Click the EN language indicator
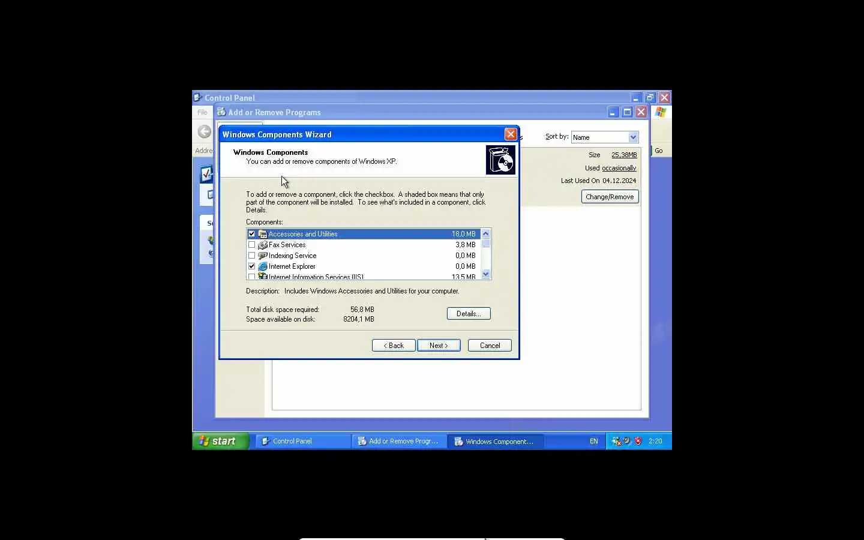The height and width of the screenshot is (540, 864). click(593, 441)
